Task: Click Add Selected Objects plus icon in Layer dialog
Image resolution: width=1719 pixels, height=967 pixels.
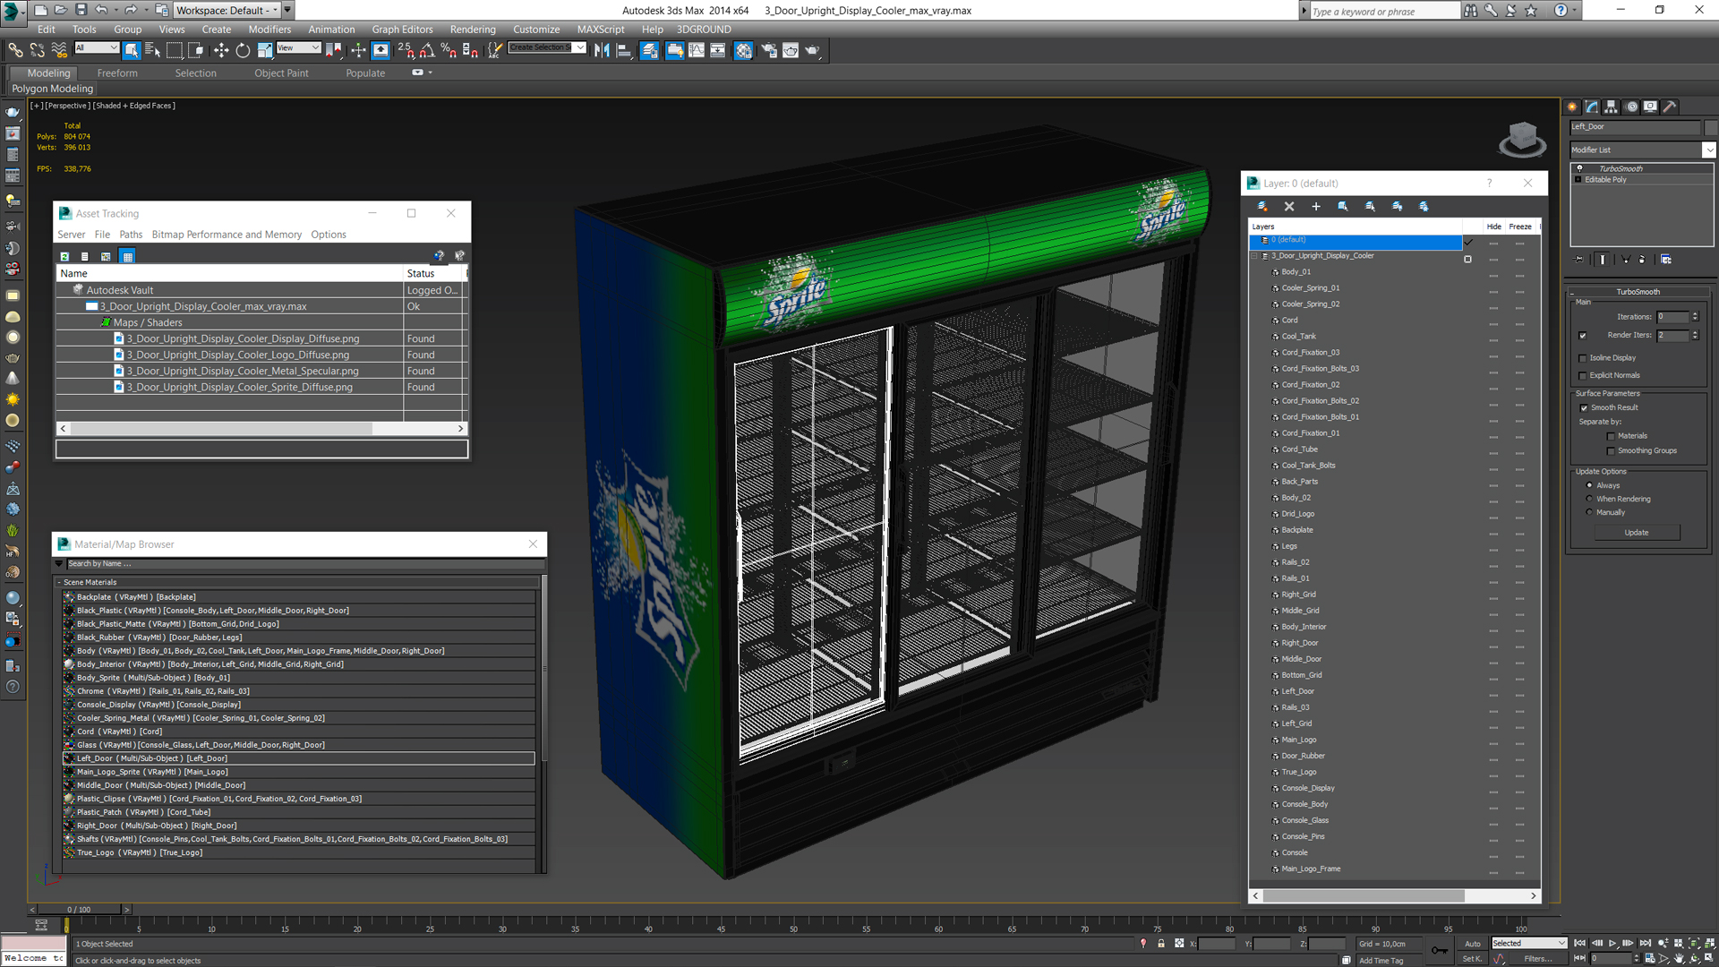Action: click(1316, 206)
